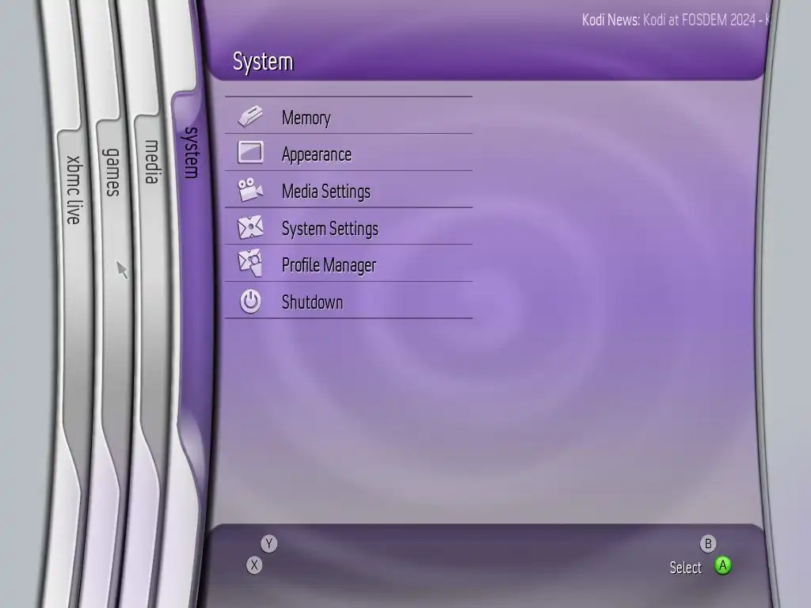Open the Appearance menu entry
This screenshot has width=811, height=608.
coord(348,153)
